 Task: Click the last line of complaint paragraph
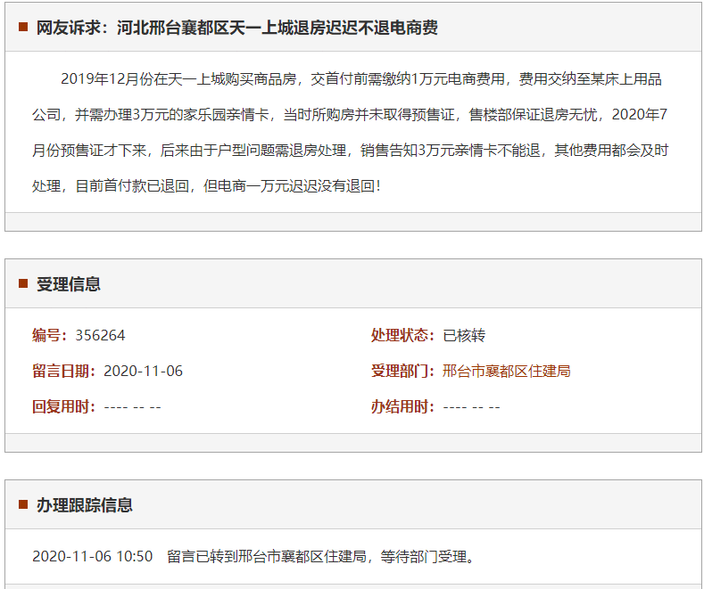[x=206, y=188]
